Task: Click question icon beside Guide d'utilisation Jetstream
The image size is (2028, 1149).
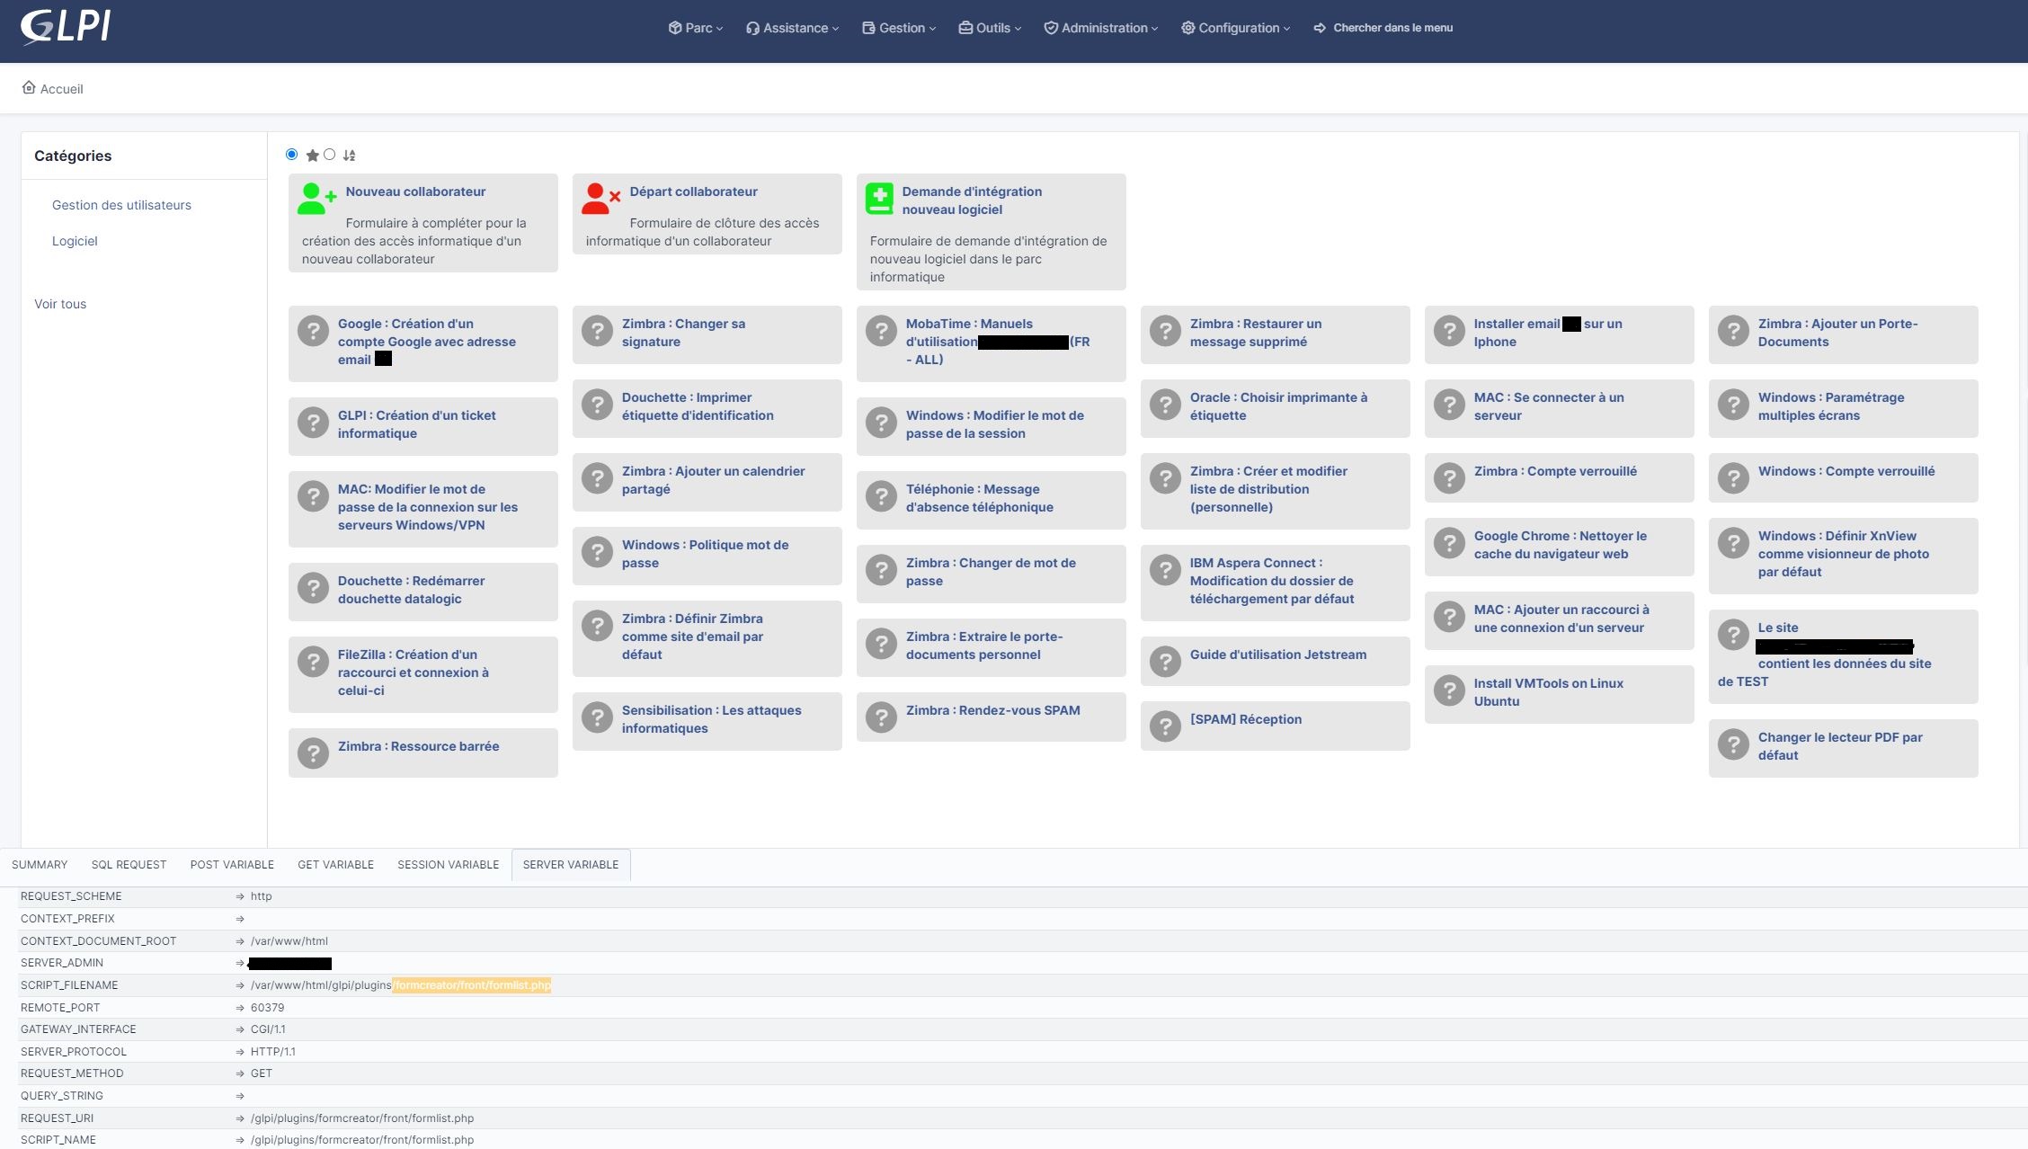Action: tap(1165, 661)
